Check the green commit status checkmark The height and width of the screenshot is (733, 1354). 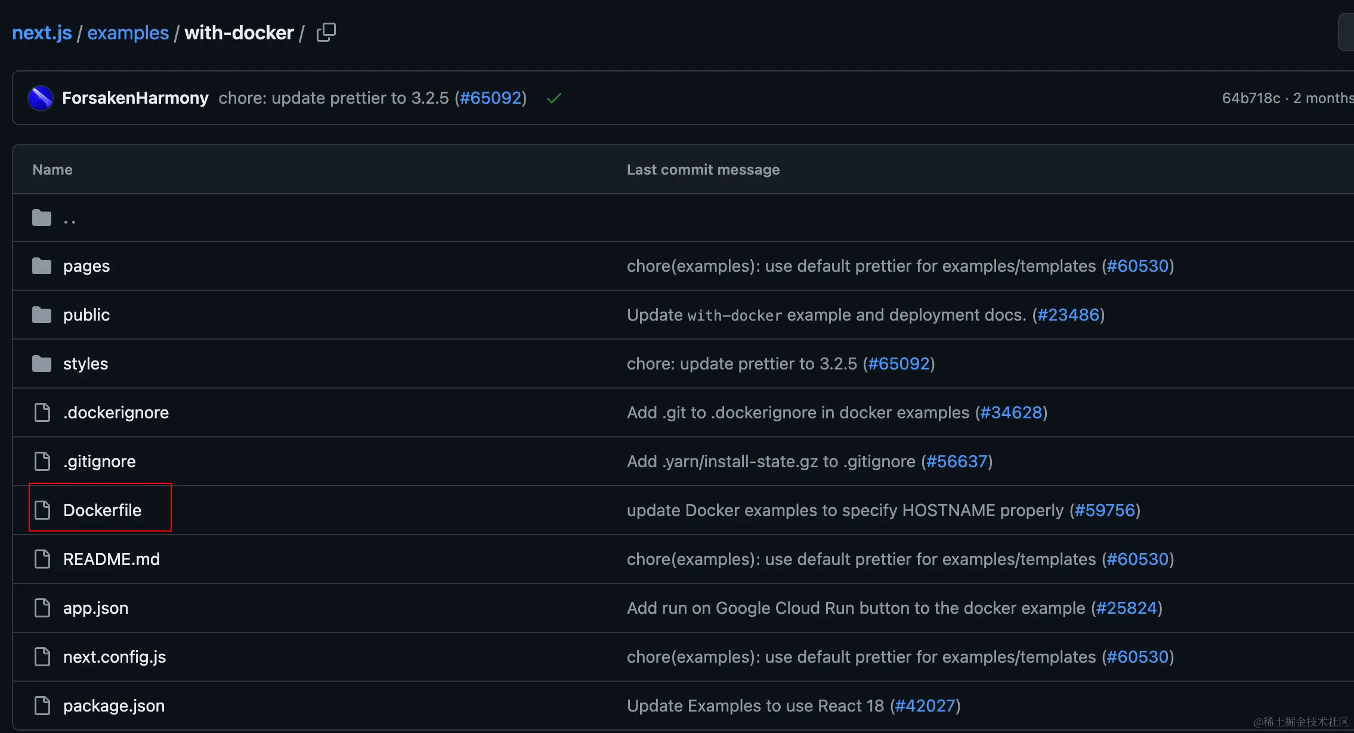coord(554,98)
